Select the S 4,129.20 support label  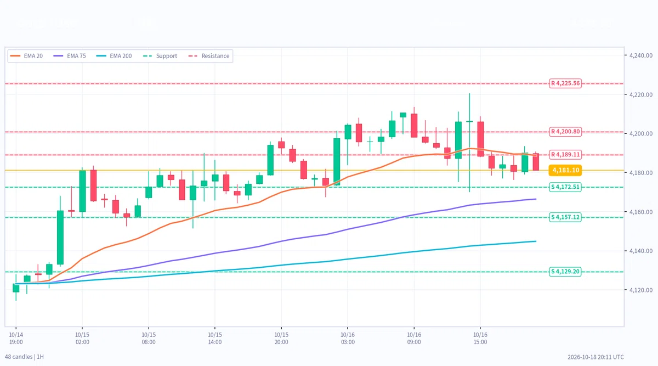pyautogui.click(x=565, y=272)
